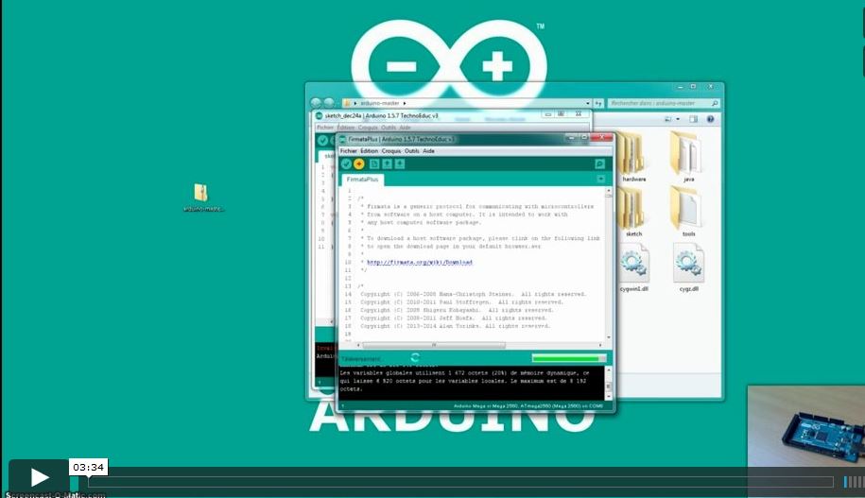Click the editor vertical scrollbar down arrow
This screenshot has width=865, height=498.
click(609, 337)
